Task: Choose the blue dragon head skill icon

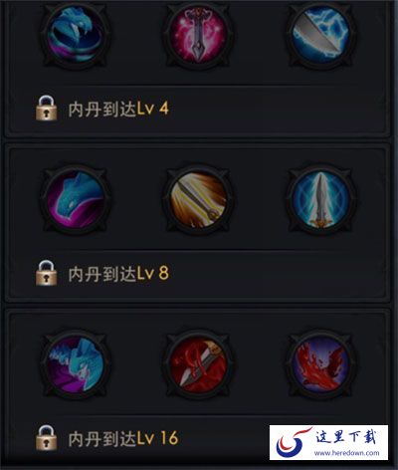Action: click(x=76, y=199)
